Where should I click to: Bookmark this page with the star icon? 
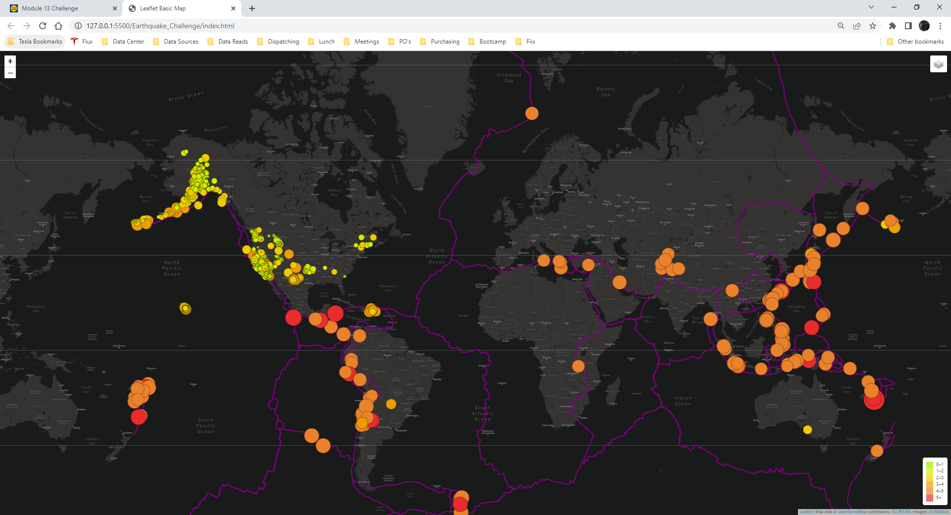pos(873,26)
